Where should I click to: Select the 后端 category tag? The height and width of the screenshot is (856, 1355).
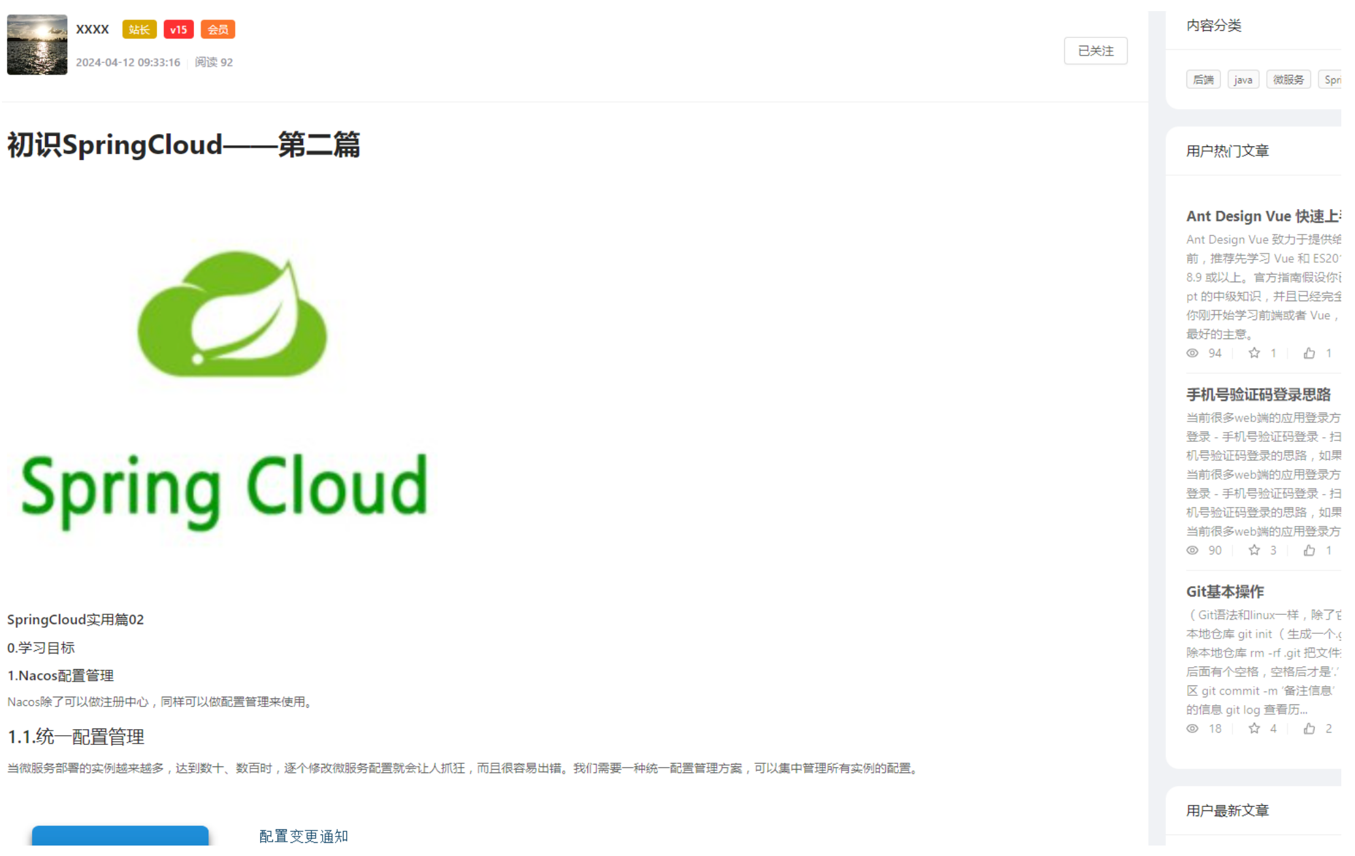tap(1203, 80)
